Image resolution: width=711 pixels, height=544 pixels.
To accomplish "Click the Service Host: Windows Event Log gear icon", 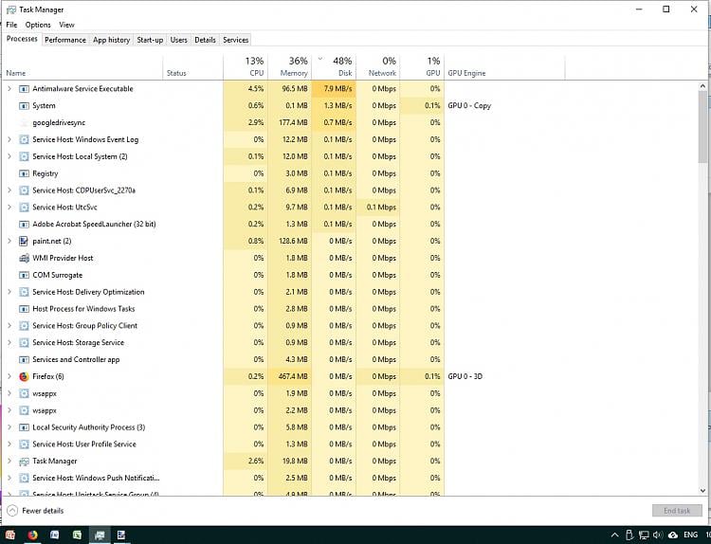I will click(x=24, y=139).
